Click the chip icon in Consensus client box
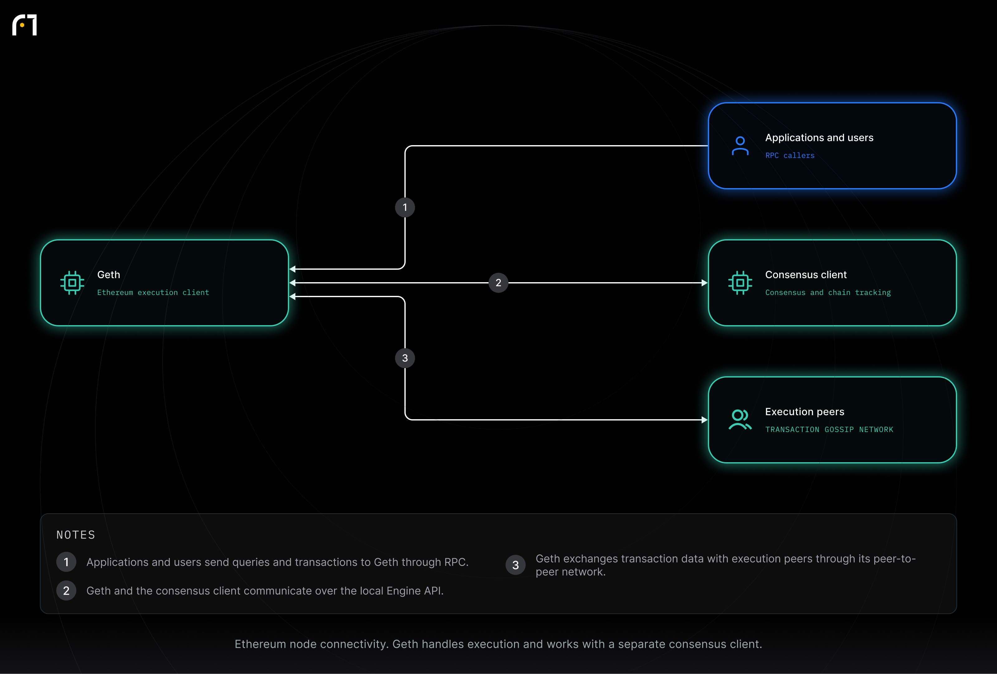The width and height of the screenshot is (997, 674). pos(740,283)
